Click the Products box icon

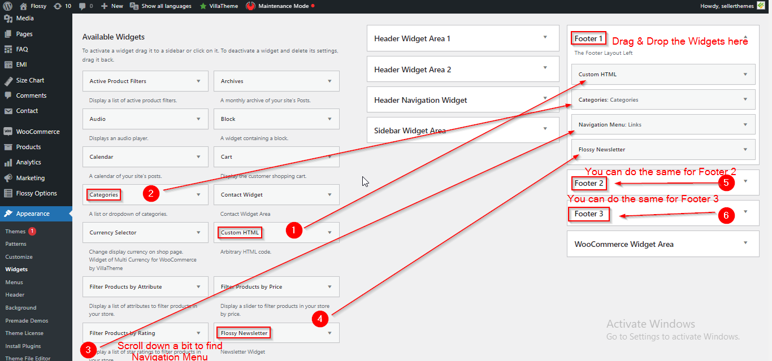(8, 147)
